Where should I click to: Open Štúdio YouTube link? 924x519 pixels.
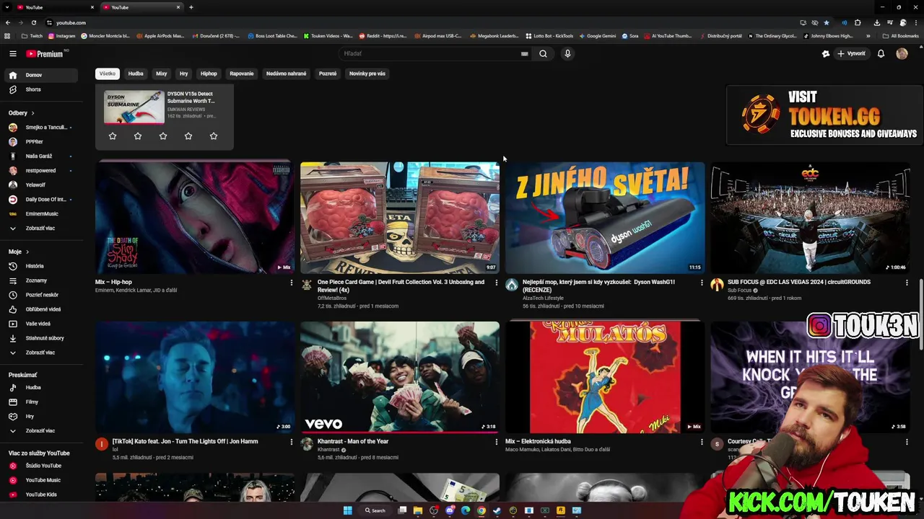click(41, 466)
